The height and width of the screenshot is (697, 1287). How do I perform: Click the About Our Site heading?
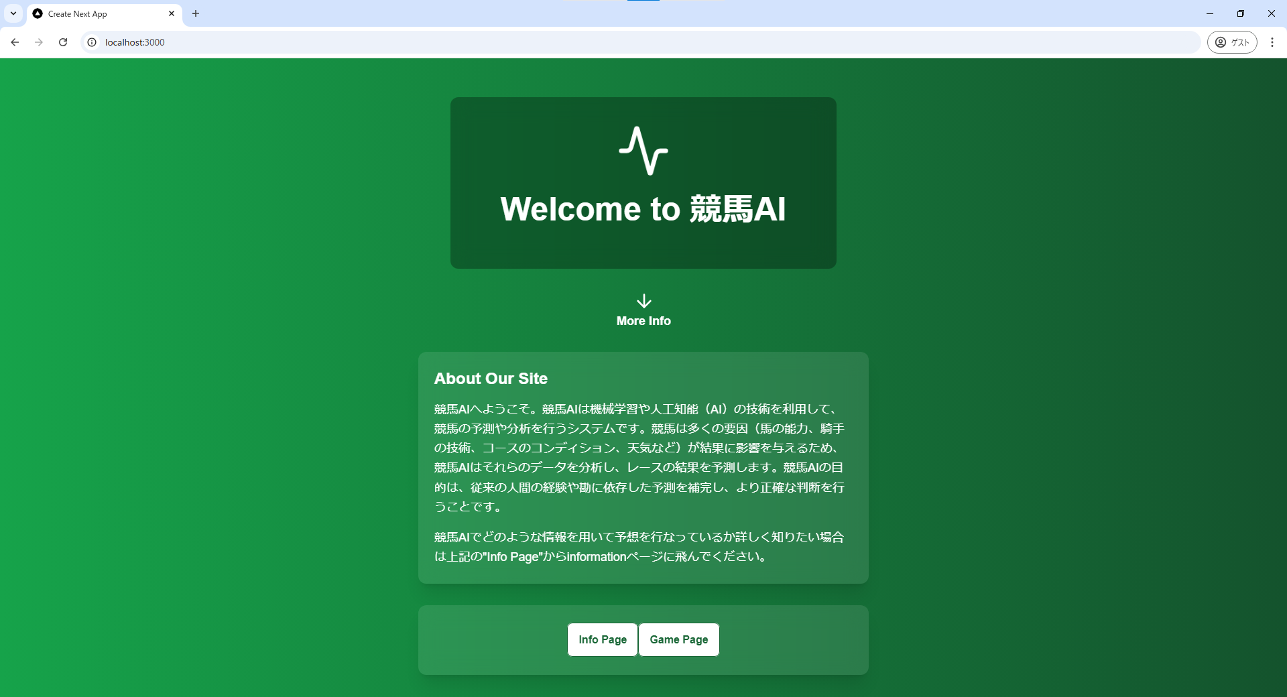491,379
